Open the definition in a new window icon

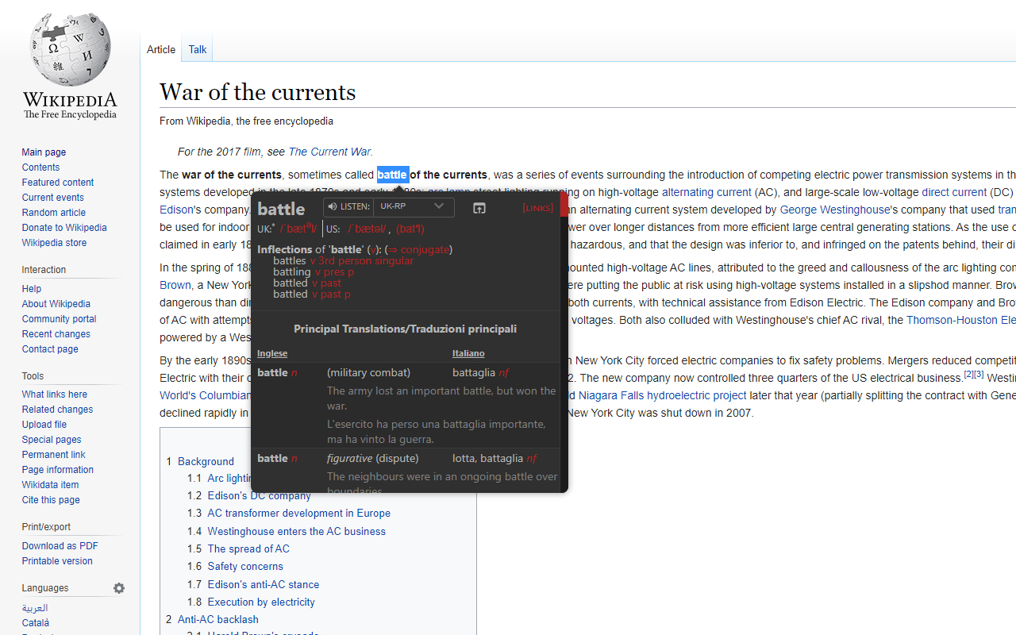click(x=479, y=208)
